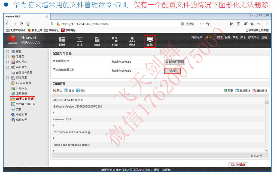Screen dimensions: 277x174
Task: Open the 网络 network menu
Action: tap(132, 41)
